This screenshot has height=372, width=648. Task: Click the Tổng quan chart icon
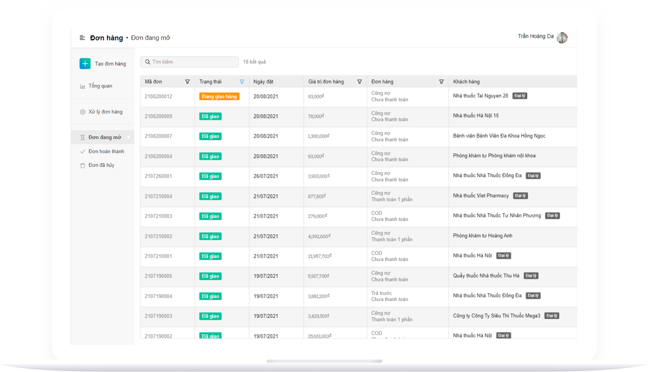(x=83, y=86)
